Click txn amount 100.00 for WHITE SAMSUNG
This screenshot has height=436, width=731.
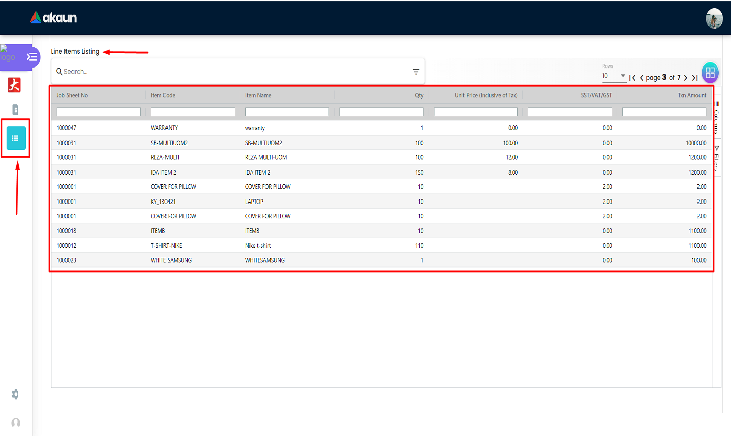tap(699, 260)
